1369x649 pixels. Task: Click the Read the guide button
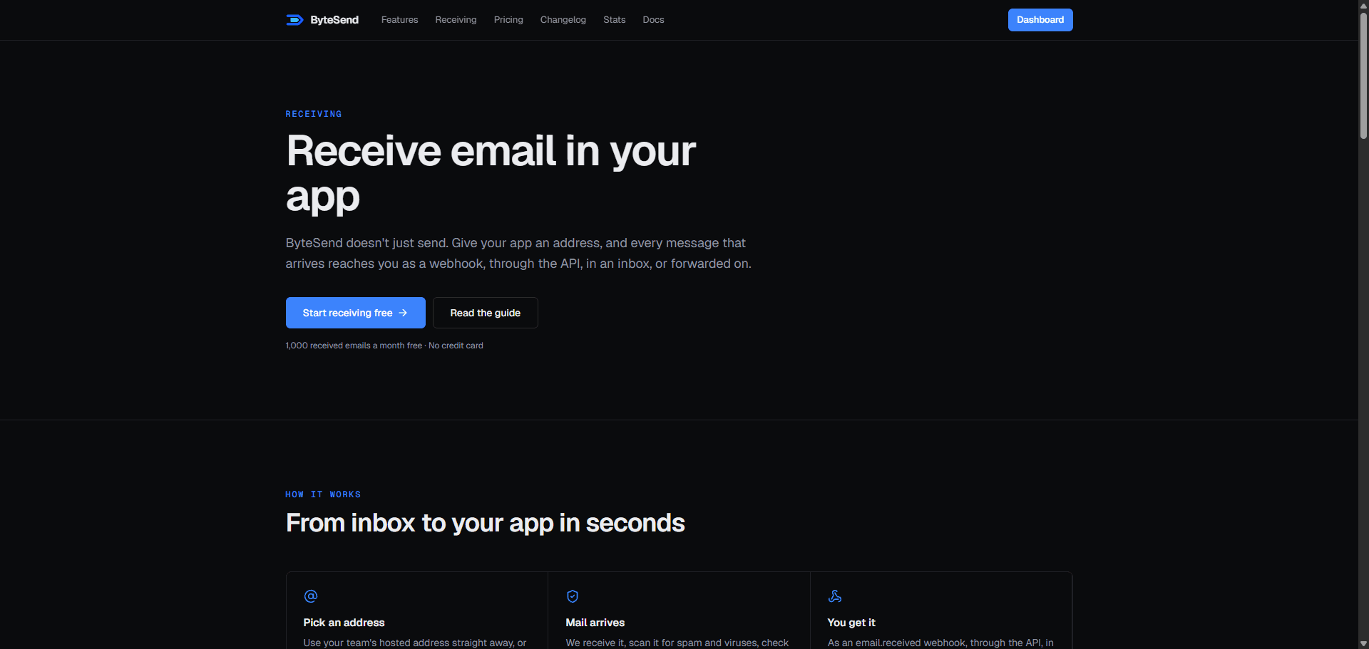[x=486, y=313]
